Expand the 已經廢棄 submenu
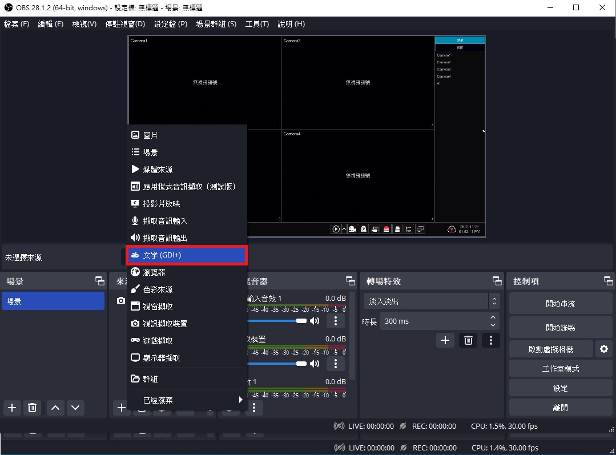Screen dimensions: 616x455 187,400
